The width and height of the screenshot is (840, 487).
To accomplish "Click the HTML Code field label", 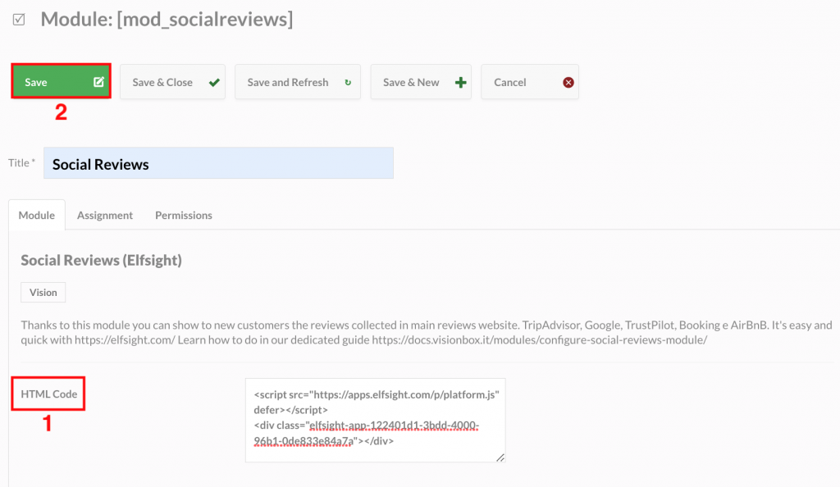I will pos(48,394).
